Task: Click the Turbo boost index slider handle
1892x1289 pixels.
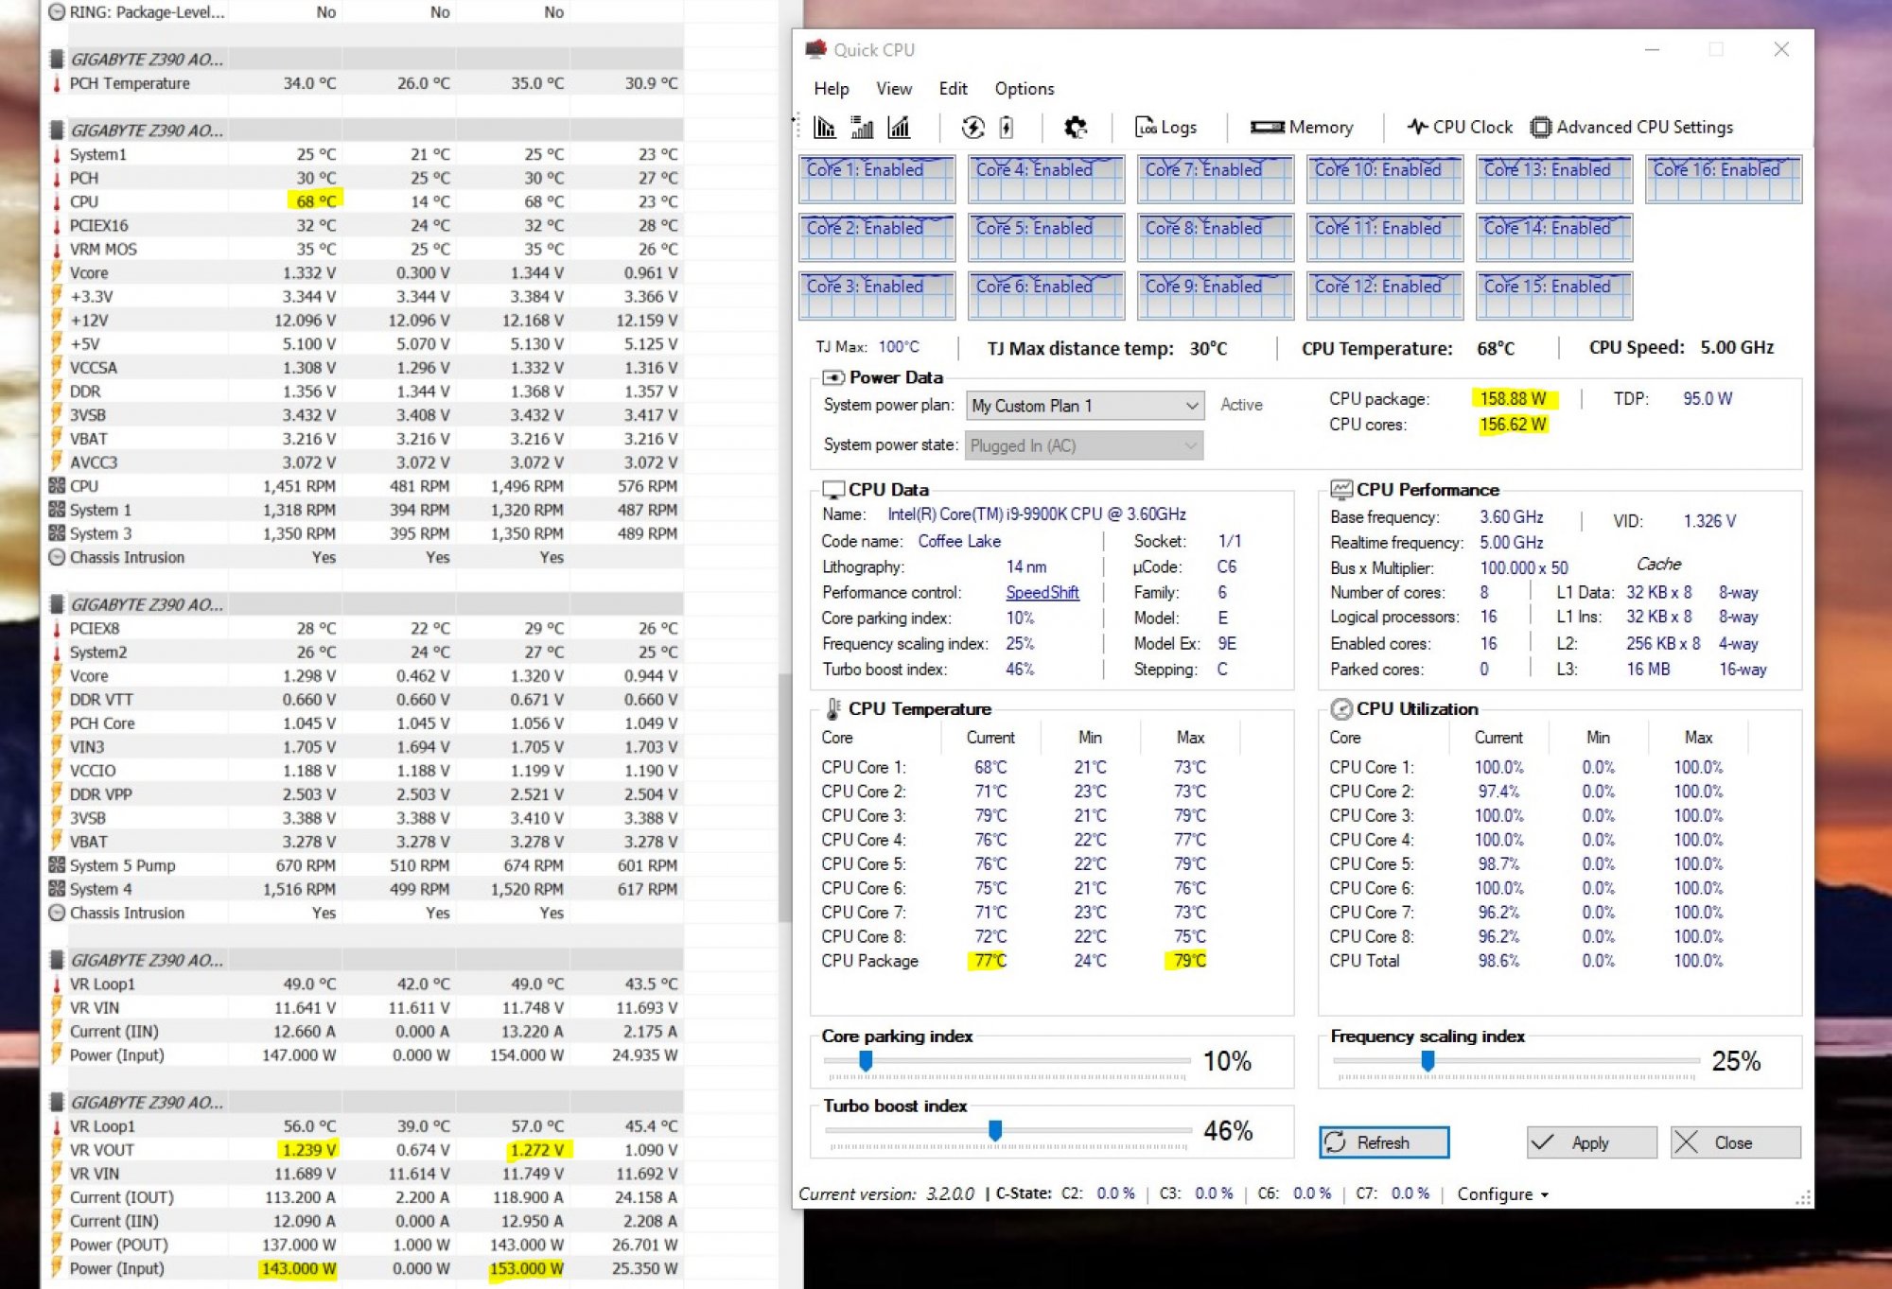Action: point(994,1130)
